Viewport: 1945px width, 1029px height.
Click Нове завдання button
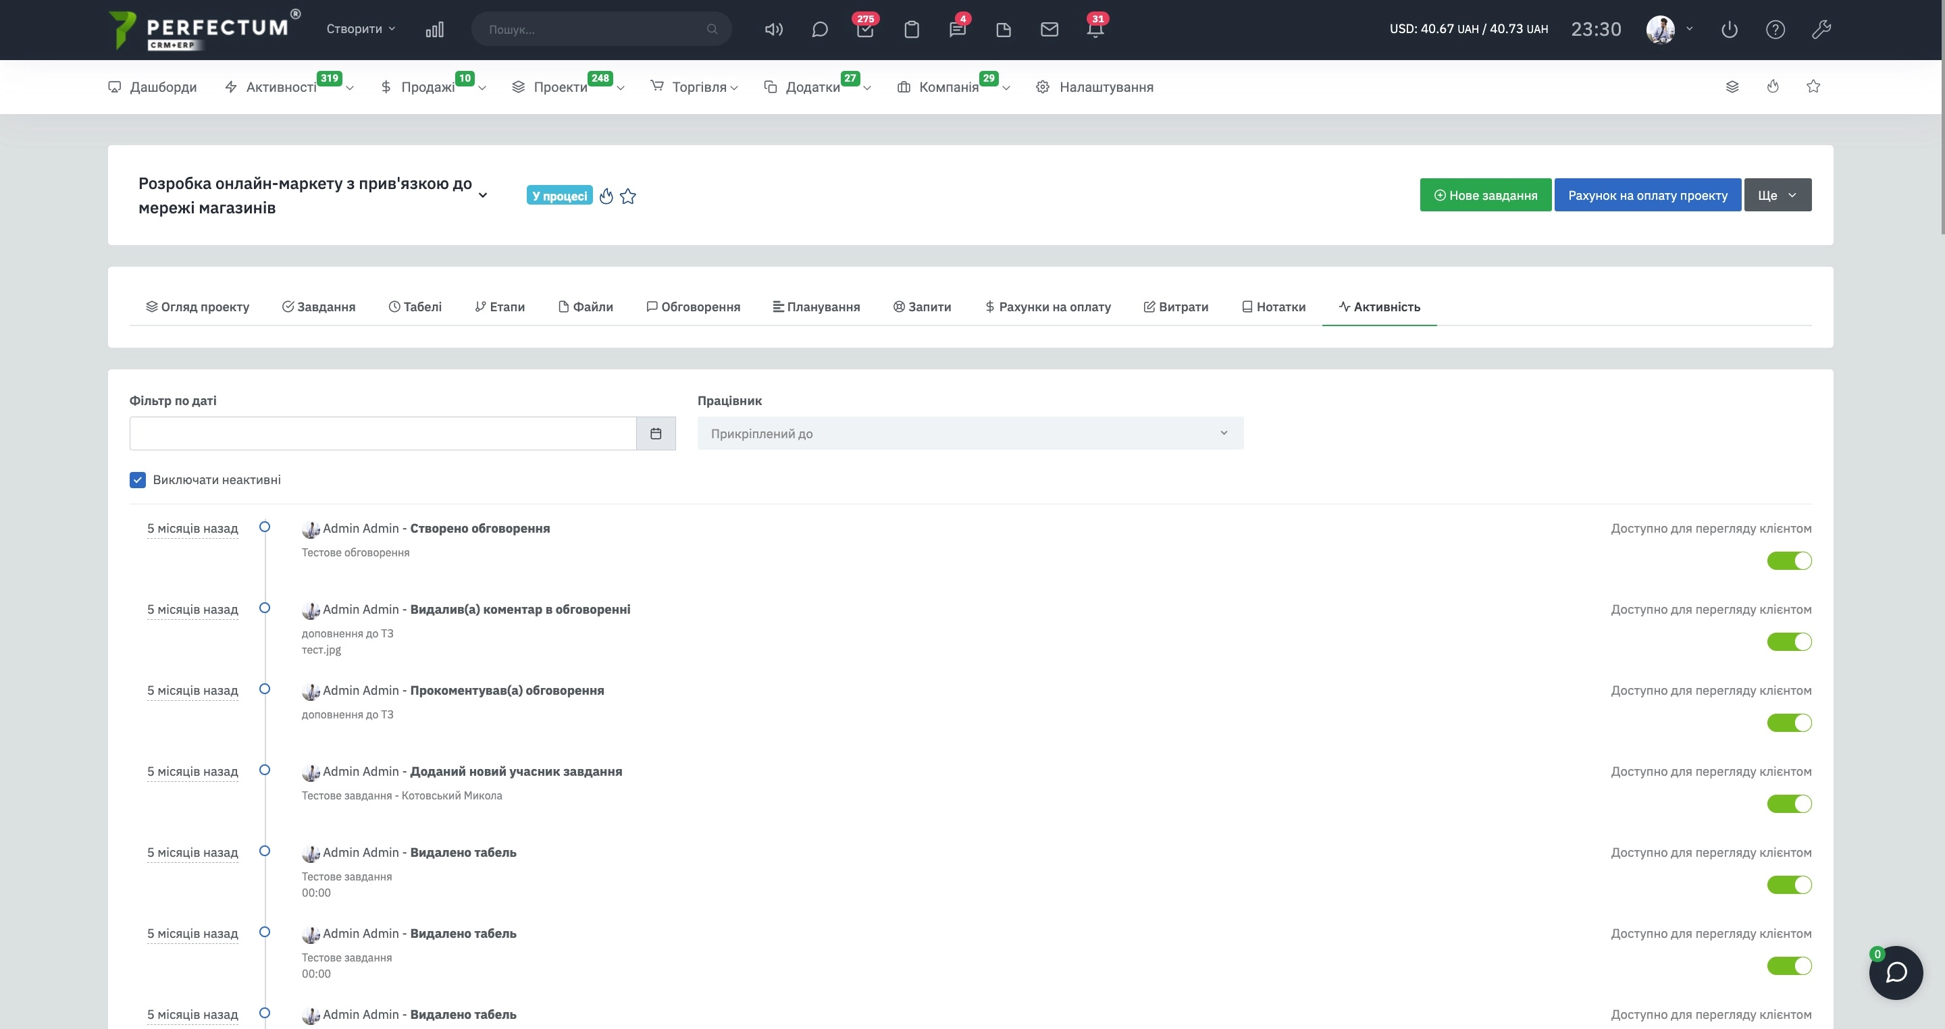point(1485,194)
